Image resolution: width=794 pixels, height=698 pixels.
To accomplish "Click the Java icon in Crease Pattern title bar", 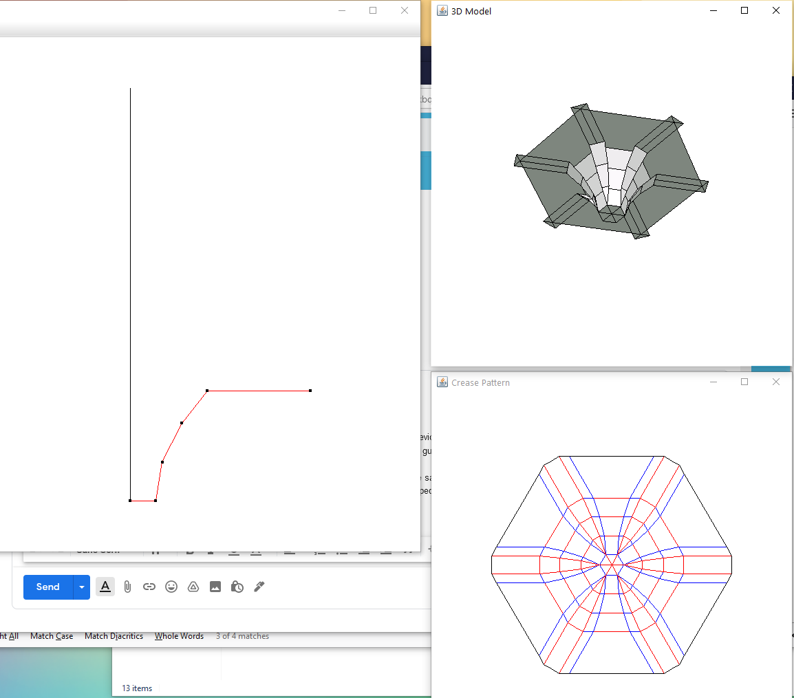I will coord(442,382).
